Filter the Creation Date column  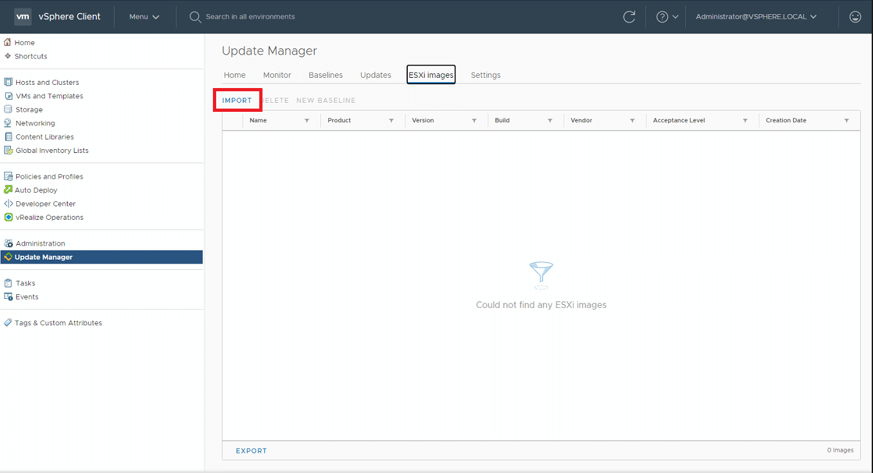[x=847, y=121]
